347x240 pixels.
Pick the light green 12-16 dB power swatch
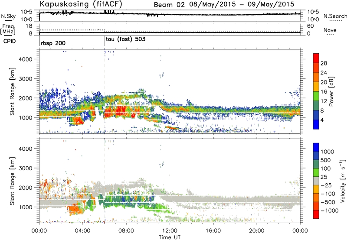[316, 96]
